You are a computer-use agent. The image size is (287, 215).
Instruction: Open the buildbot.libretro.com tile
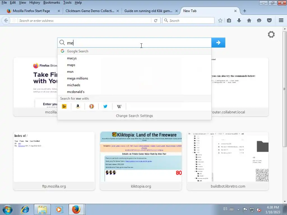228,161
